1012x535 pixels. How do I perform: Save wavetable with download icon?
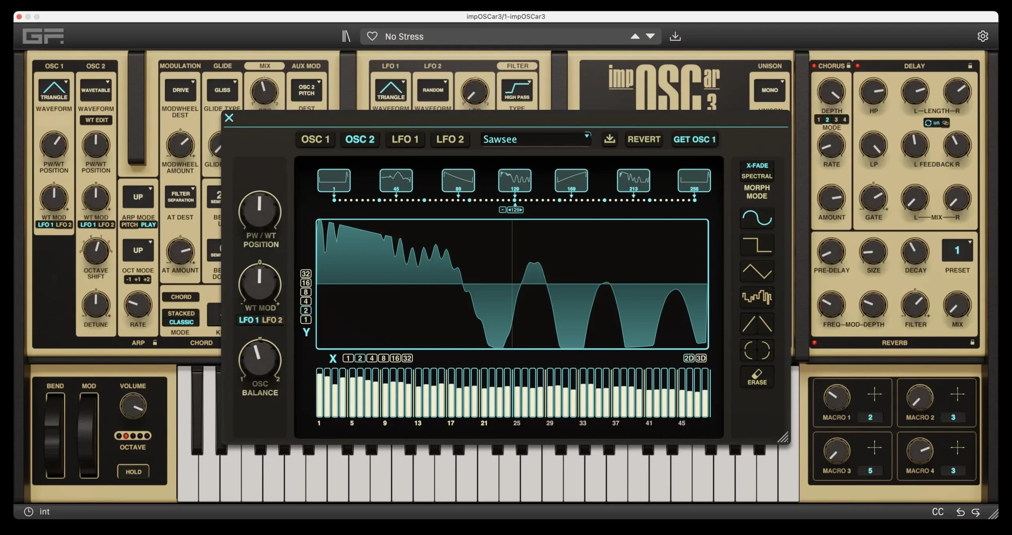(x=610, y=139)
